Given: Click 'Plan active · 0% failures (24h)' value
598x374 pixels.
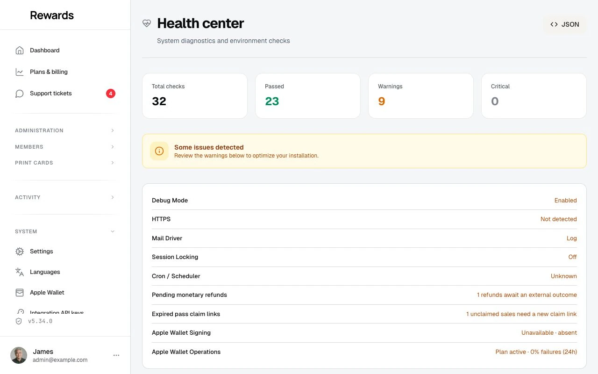Looking at the screenshot, I should [x=536, y=352].
